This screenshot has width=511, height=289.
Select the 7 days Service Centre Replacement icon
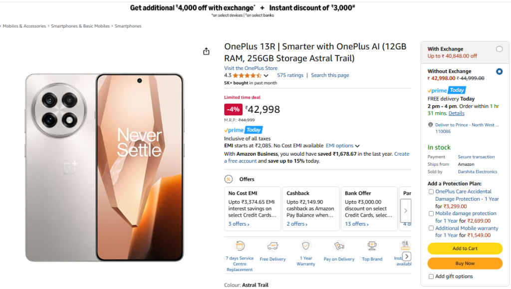coord(239,247)
